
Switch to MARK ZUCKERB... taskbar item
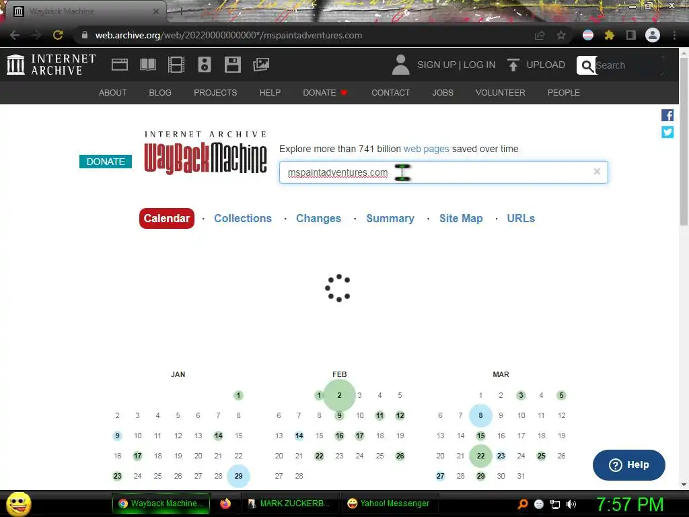[289, 504]
